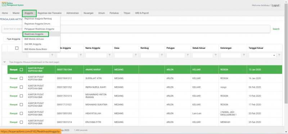This screenshot has height=134, width=288.
Task: Toggle the select-all checkbox in table header
Action: 17,48
